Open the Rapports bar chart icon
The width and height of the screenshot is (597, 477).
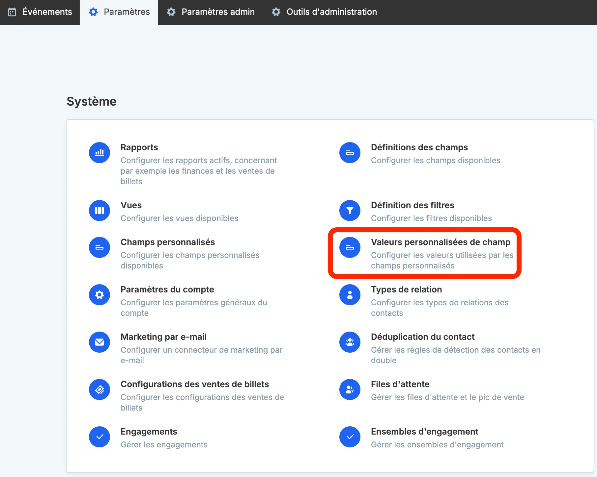[x=99, y=153]
